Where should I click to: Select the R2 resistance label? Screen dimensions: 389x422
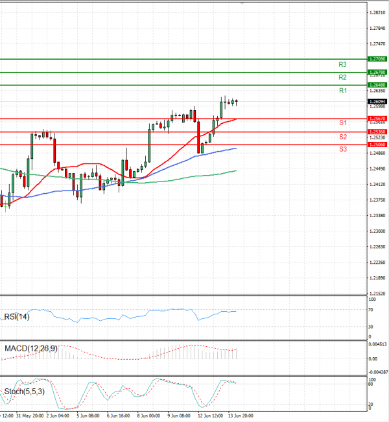342,78
